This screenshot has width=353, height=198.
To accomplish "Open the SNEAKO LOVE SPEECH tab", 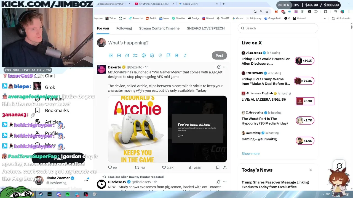I will click(x=206, y=28).
